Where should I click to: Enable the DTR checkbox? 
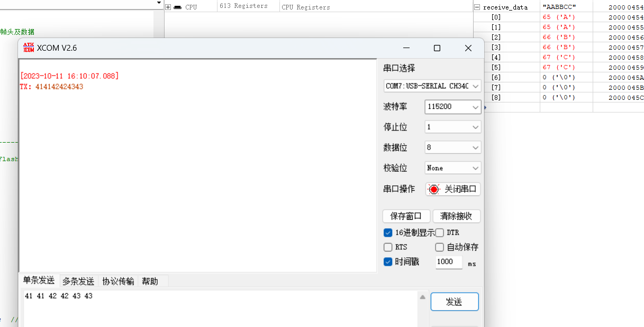[439, 232]
